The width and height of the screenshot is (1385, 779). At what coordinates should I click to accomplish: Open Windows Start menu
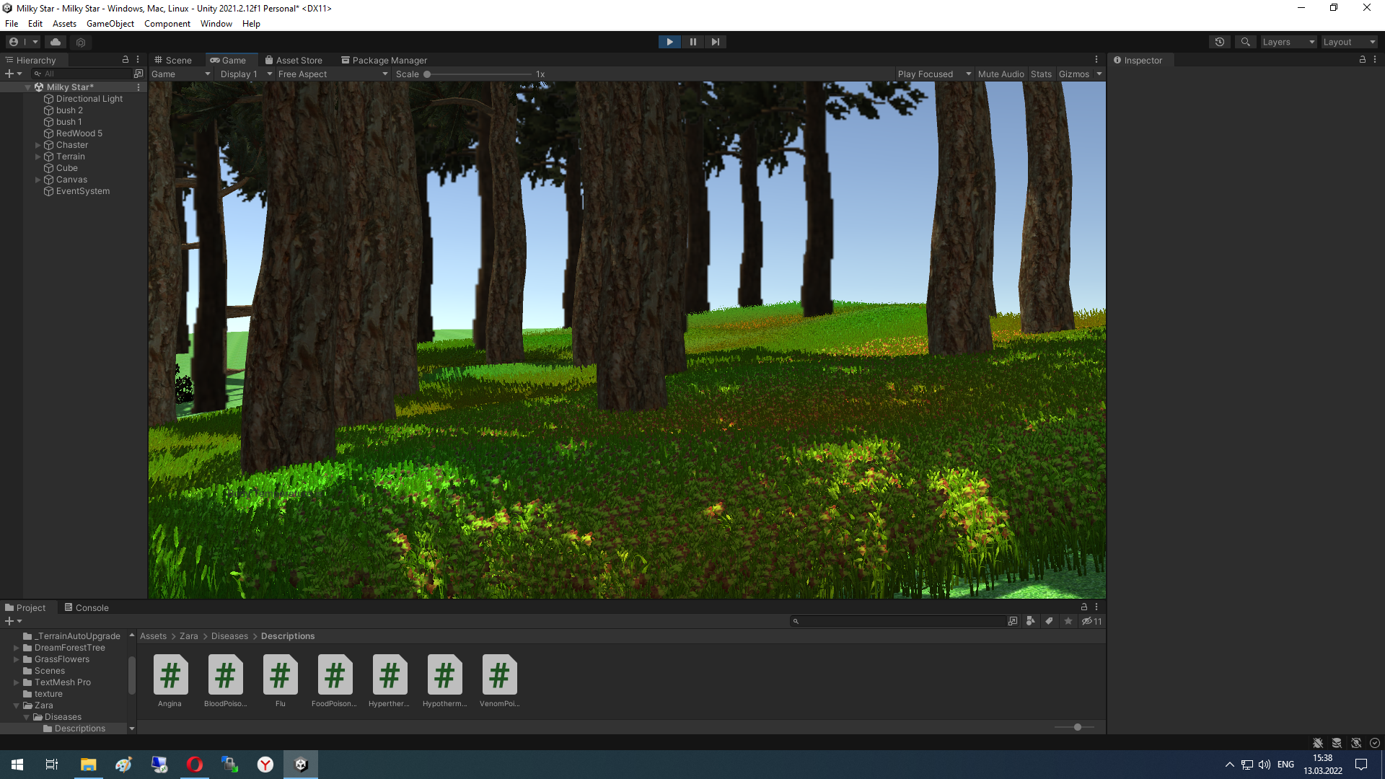[x=17, y=765]
